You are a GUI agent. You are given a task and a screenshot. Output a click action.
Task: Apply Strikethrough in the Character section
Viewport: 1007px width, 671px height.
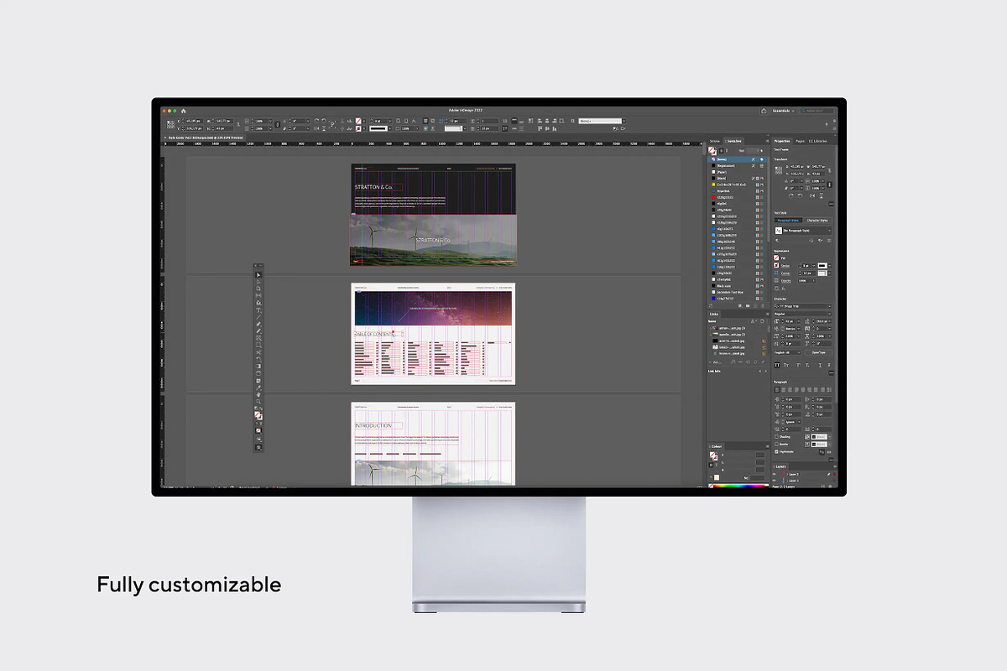tap(829, 365)
